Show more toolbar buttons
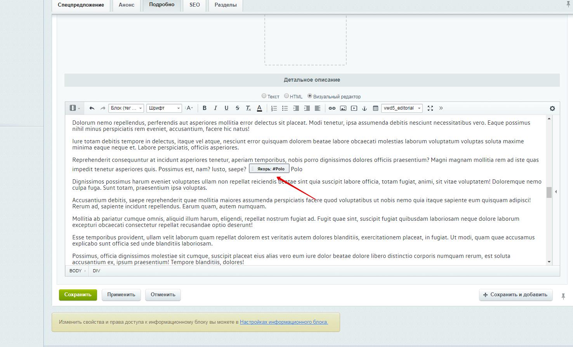 [441, 108]
